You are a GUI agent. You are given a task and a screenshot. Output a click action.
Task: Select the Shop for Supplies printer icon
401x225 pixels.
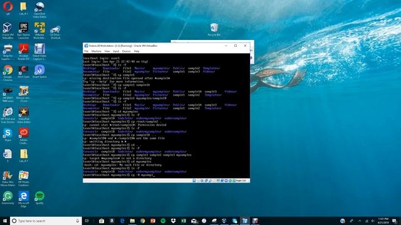(8, 52)
